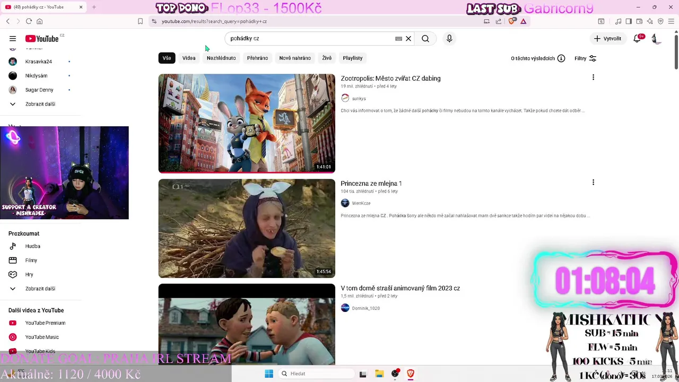Open Princezna ze mlejna 1 title
The image size is (679, 382).
tap(371, 184)
